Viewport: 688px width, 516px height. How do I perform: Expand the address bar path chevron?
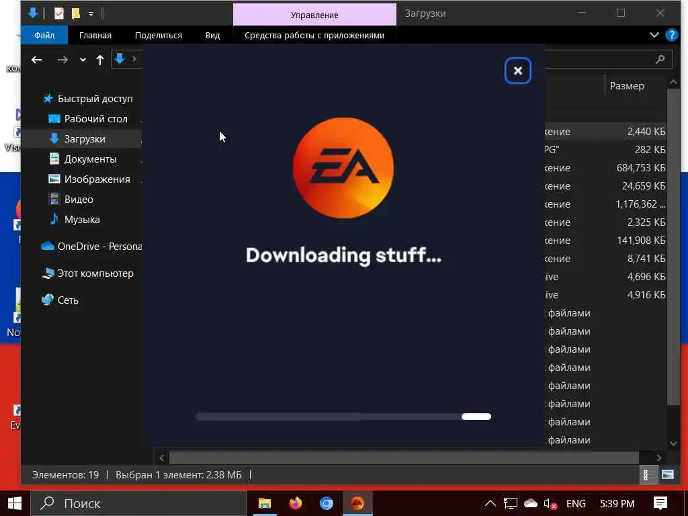(134, 59)
